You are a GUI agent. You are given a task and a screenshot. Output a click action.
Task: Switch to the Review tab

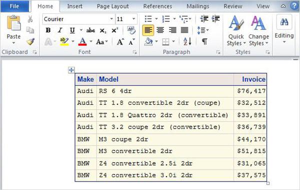tap(233, 6)
